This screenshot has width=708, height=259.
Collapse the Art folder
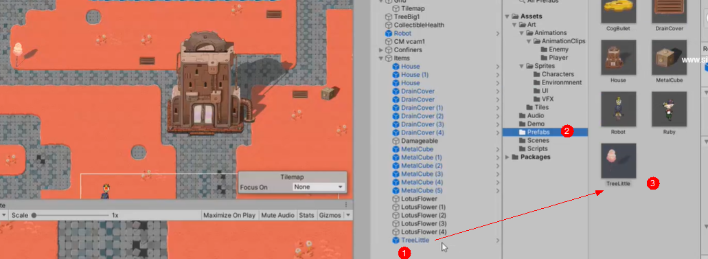click(x=514, y=25)
